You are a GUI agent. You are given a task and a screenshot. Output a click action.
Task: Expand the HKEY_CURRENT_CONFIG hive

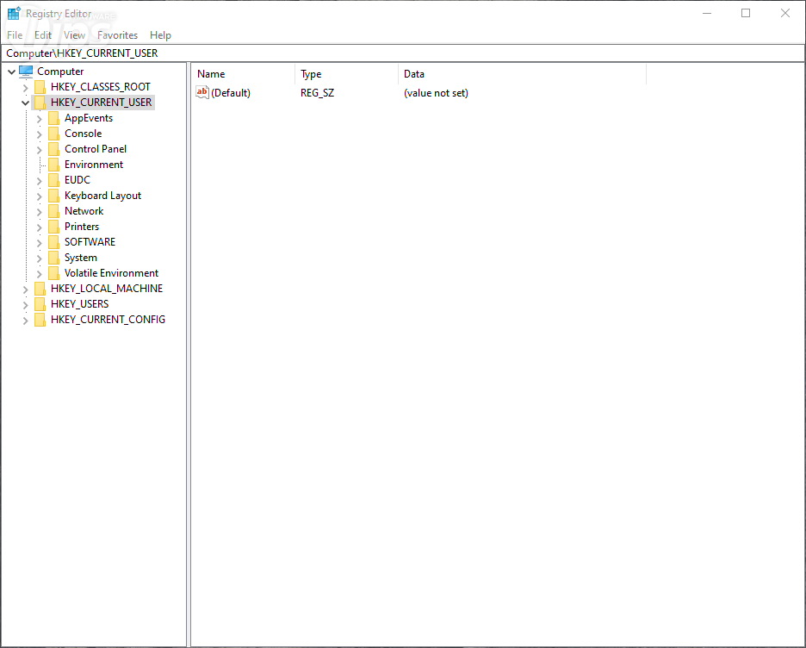tap(25, 320)
